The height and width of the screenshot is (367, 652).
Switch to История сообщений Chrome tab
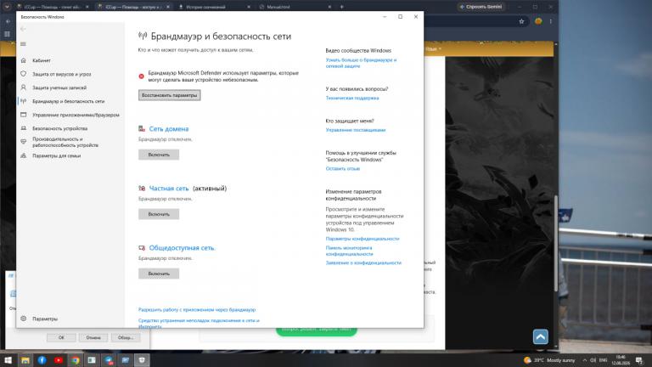tap(205, 7)
